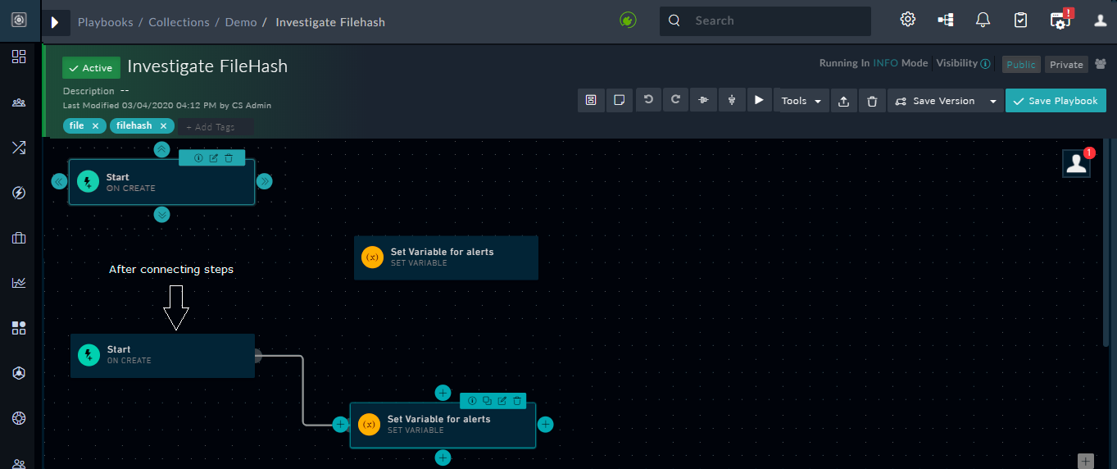Open info on Set Variable step's mini toolbar
This screenshot has width=1117, height=469.
472,401
